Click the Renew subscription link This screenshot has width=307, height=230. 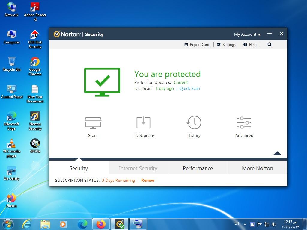148,180
